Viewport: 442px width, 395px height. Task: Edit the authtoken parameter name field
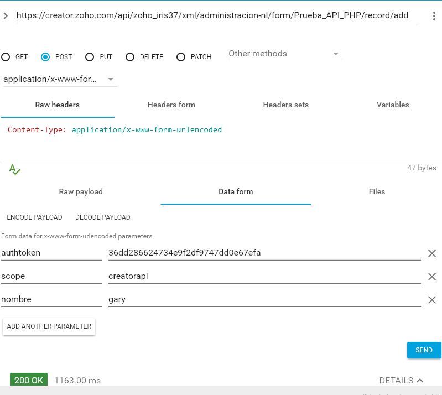point(51,253)
